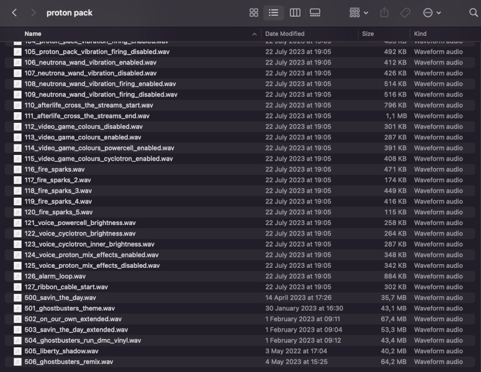Select 505_liberty_shadow.wav
Screen dimensions: 481x372
click(x=240, y=351)
